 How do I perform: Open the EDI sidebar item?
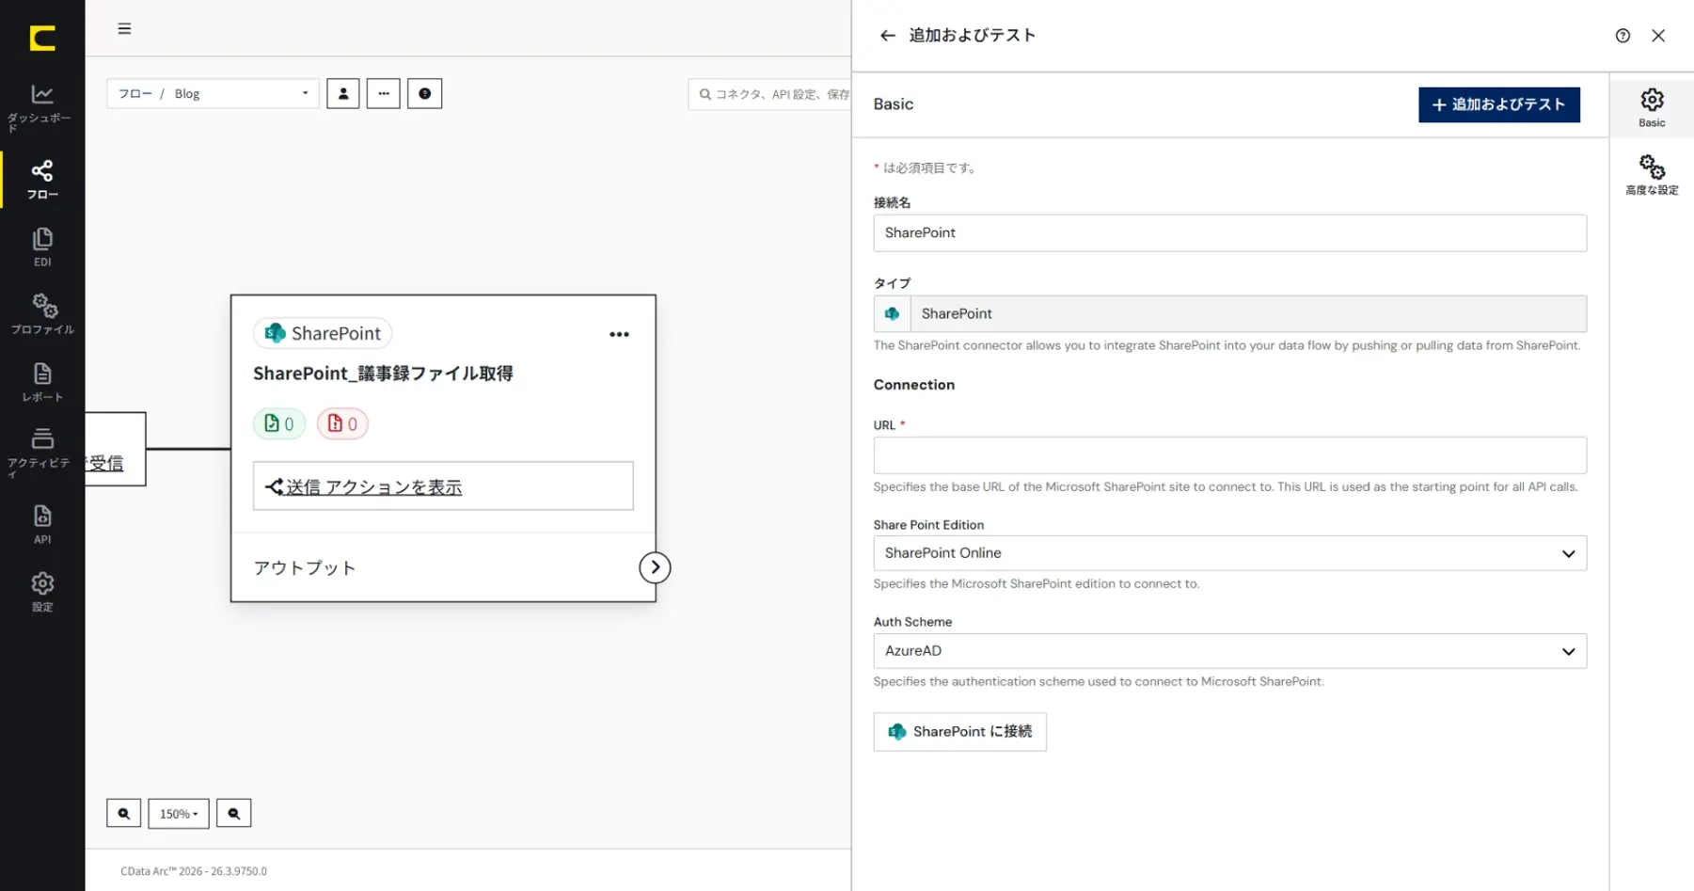[x=42, y=247]
